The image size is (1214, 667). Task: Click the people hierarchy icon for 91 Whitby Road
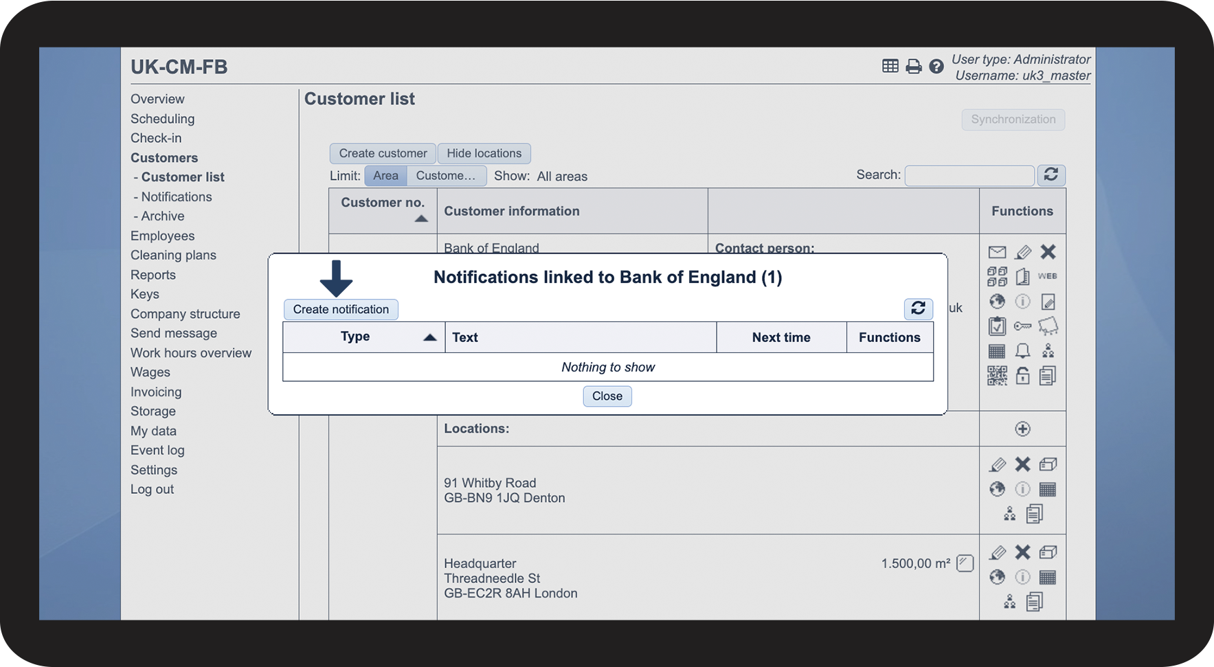point(1009,514)
